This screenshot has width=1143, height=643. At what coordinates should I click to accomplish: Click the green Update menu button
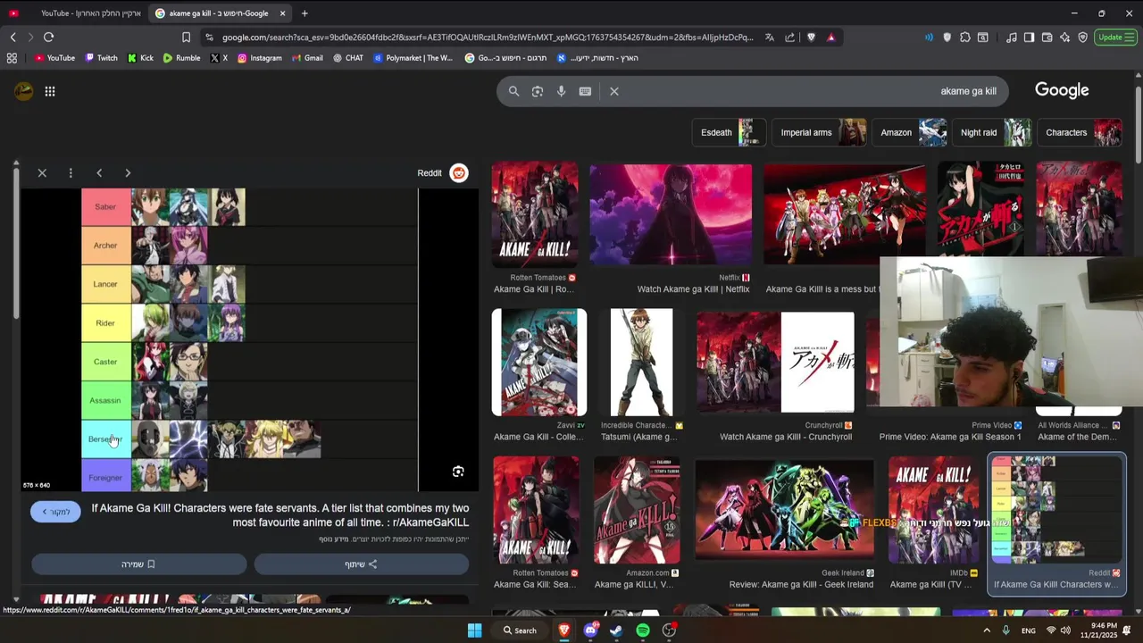pyautogui.click(x=1116, y=38)
